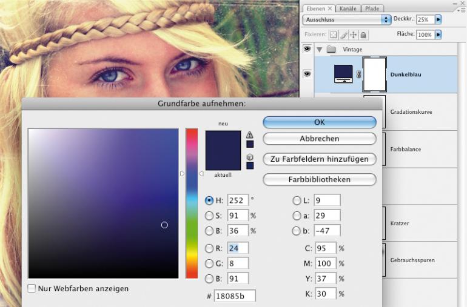Screen dimensions: 467x307
Task: Click the G value field showing 8
Action: (238, 263)
